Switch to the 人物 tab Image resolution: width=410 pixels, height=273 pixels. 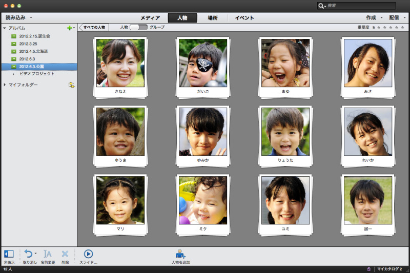point(182,18)
